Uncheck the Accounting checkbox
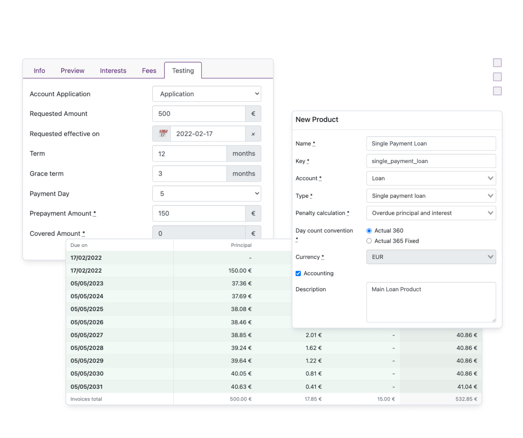This screenshot has height=438, width=523. (299, 273)
